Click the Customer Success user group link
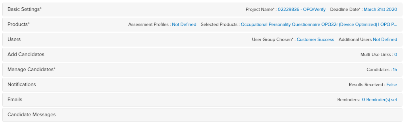This screenshot has width=405, height=124. [x=315, y=39]
